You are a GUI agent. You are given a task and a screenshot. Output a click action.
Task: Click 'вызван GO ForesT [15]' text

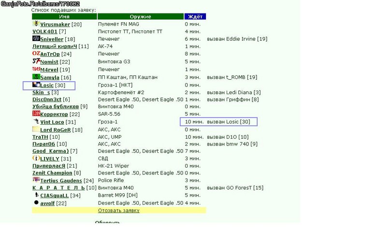(235, 187)
